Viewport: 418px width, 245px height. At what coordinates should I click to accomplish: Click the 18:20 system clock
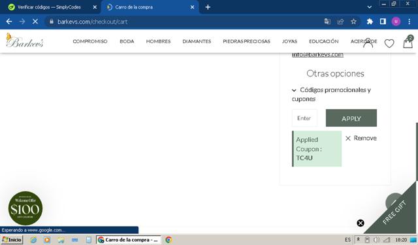(401, 240)
